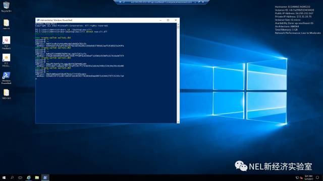Image resolution: width=323 pixels, height=181 pixels.
Task: Click the Network Performance info line
Action: click(x=298, y=33)
